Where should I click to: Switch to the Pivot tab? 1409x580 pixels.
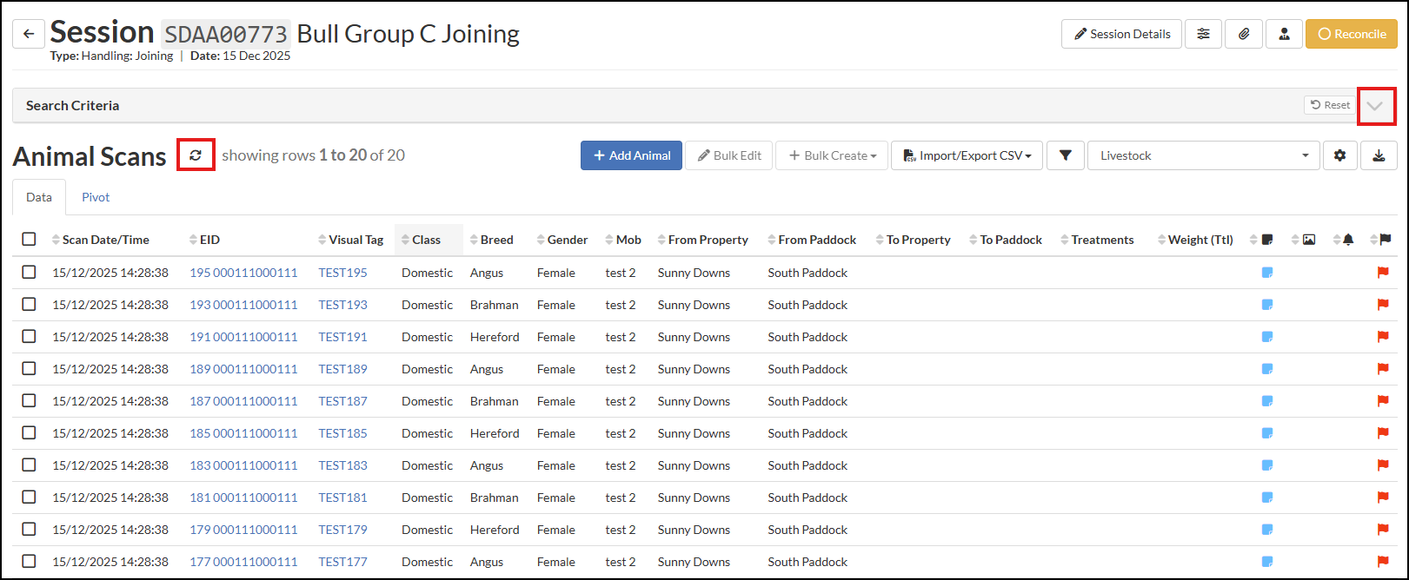pyautogui.click(x=96, y=197)
